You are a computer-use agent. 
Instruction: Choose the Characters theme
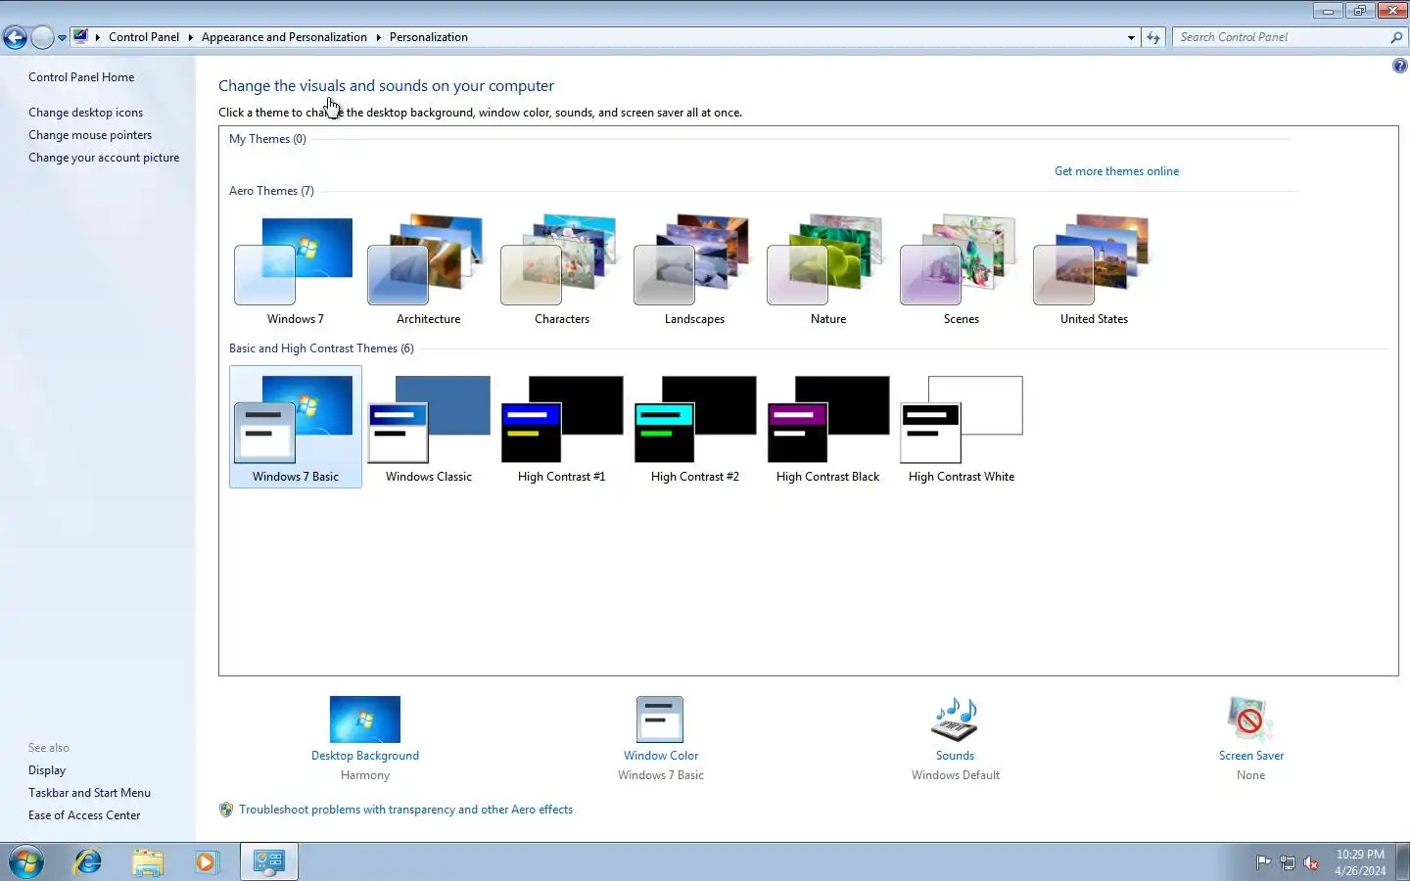561,270
